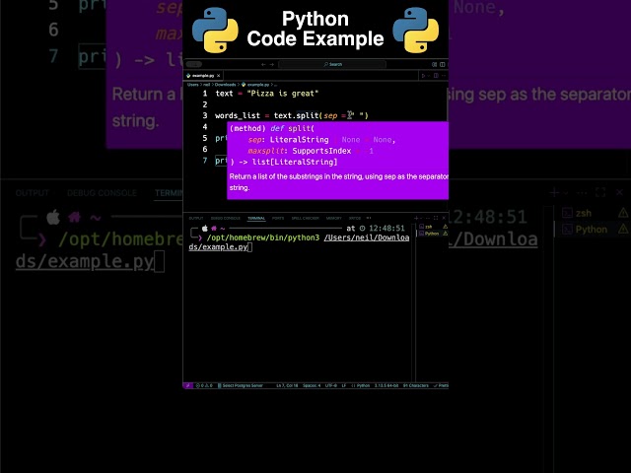Create a new terminal with plus icon

[416, 218]
